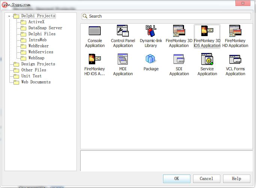Open the WebBroker folder

(x=34, y=46)
